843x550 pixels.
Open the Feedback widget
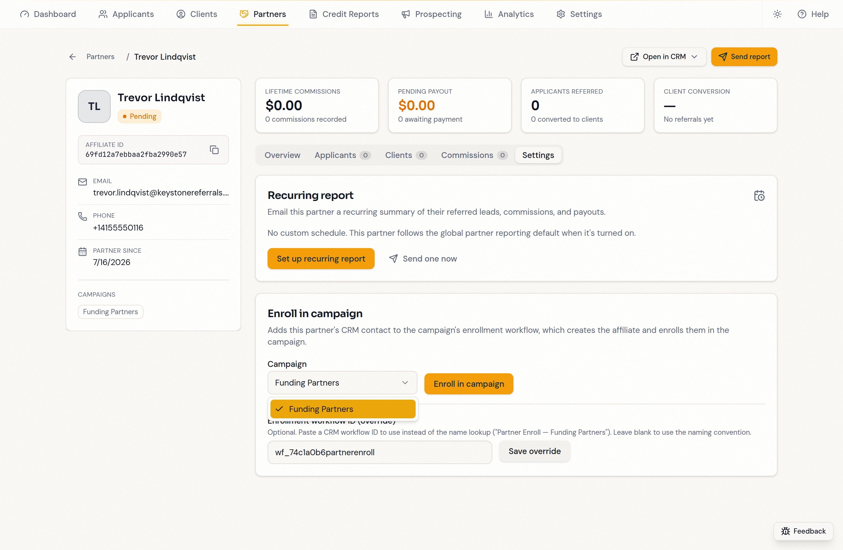[x=803, y=531]
